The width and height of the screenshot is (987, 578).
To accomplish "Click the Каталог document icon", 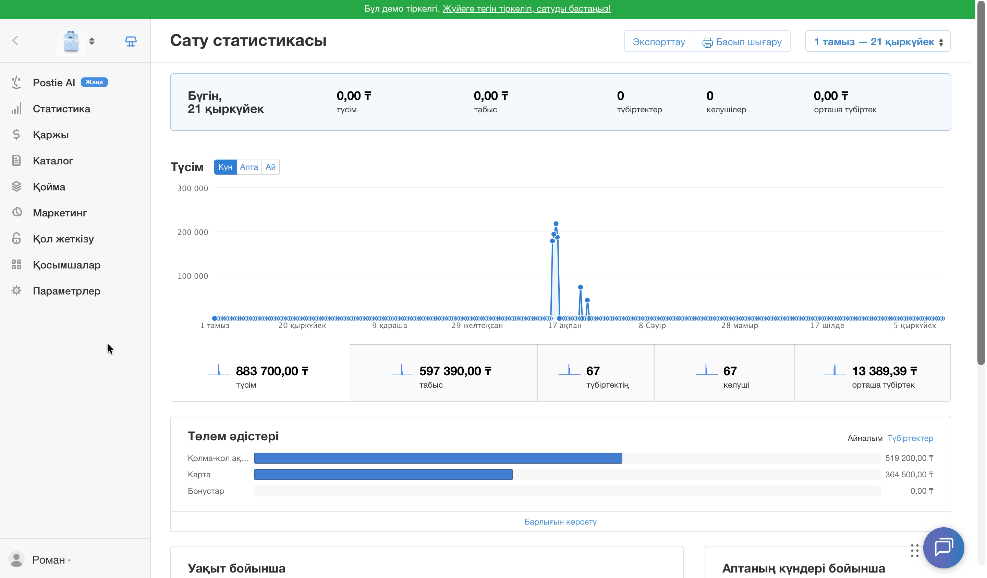I will pos(16,161).
